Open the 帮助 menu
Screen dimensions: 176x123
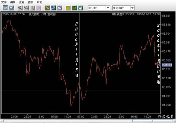pos(40,2)
